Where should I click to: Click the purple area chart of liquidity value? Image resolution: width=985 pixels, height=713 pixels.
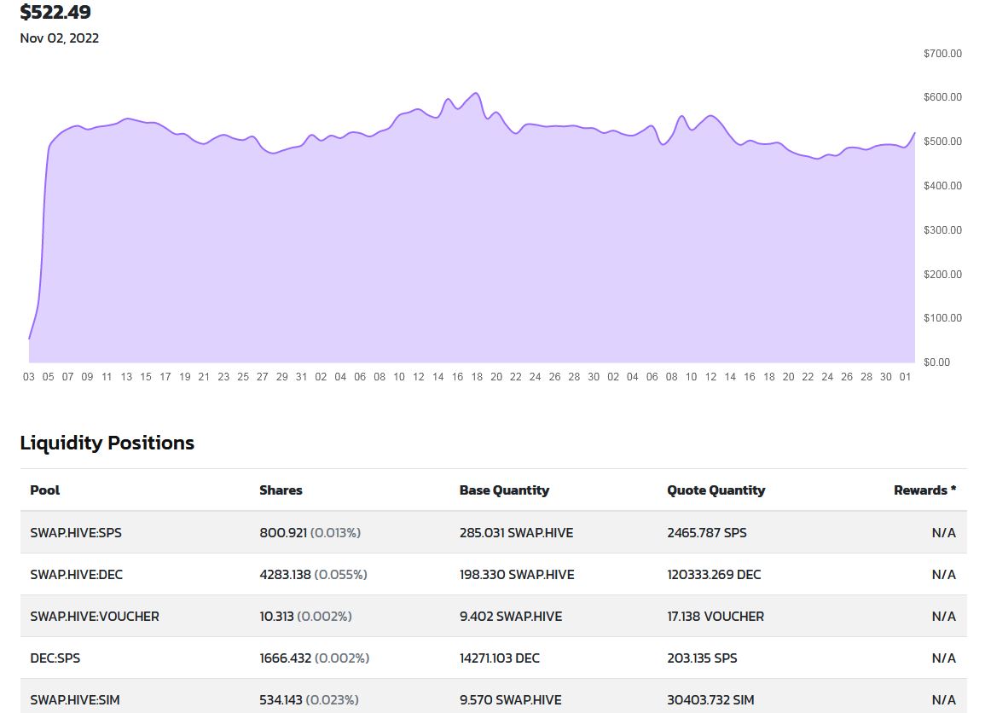[x=472, y=228]
